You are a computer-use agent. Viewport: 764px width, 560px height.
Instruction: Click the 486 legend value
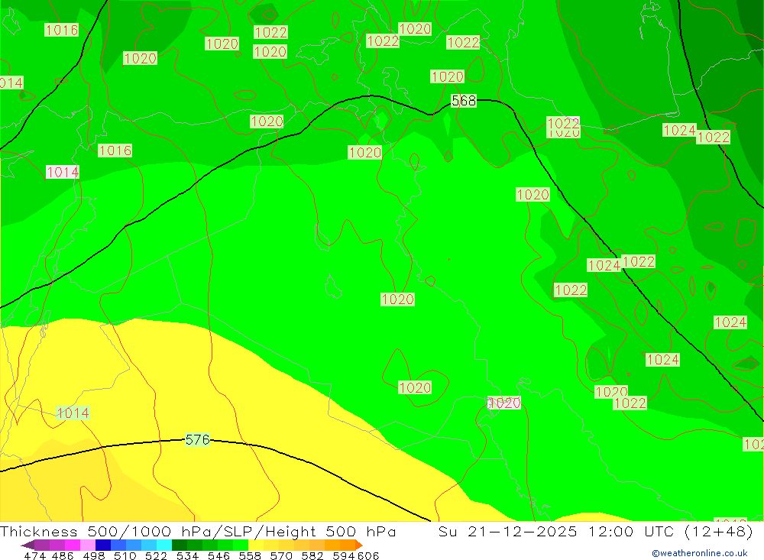pos(63,555)
